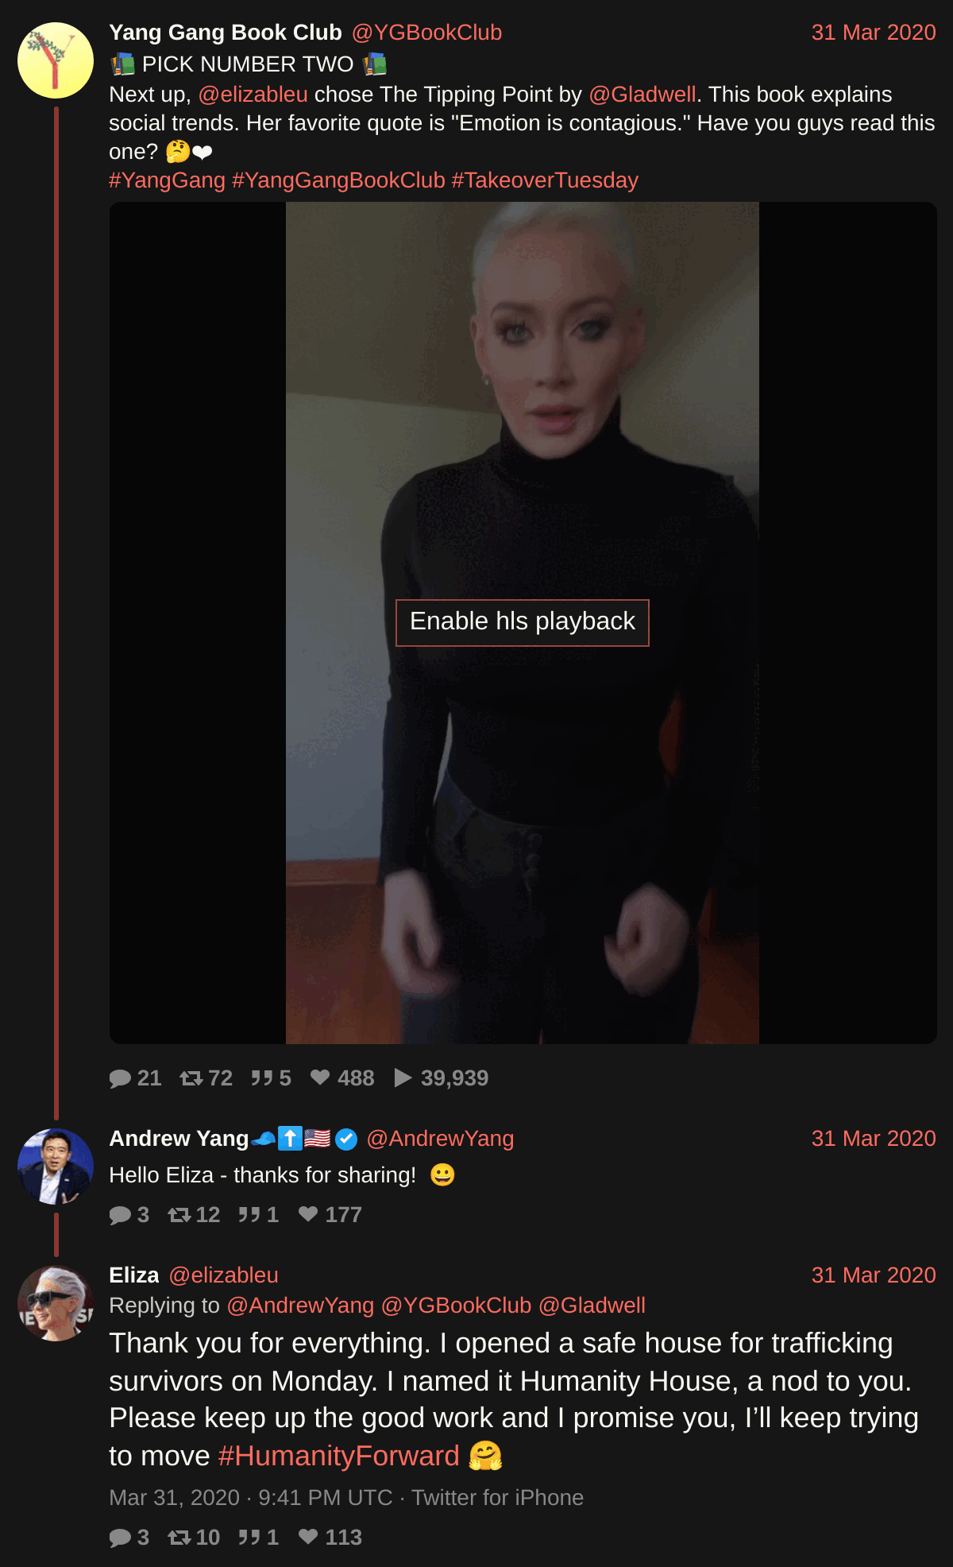Click retweet icon on Andrew Yang's reply

point(179,1215)
